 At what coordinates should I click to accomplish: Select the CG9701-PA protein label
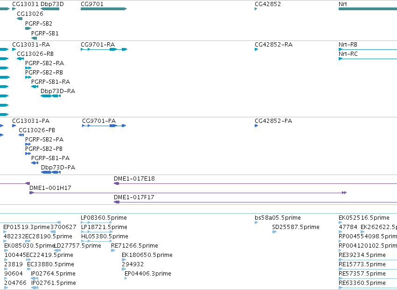pyautogui.click(x=99, y=121)
